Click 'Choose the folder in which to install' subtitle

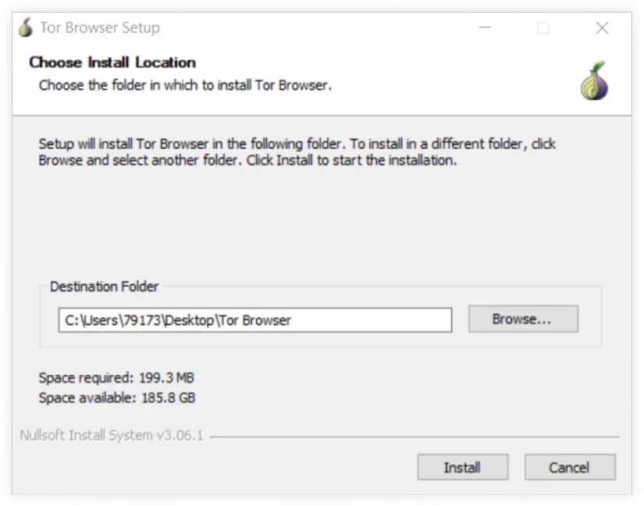pyautogui.click(x=185, y=85)
